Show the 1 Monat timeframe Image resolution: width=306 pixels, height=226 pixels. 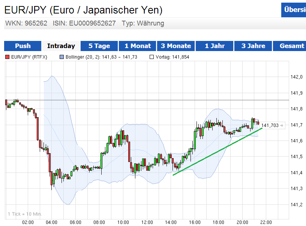[x=138, y=46]
